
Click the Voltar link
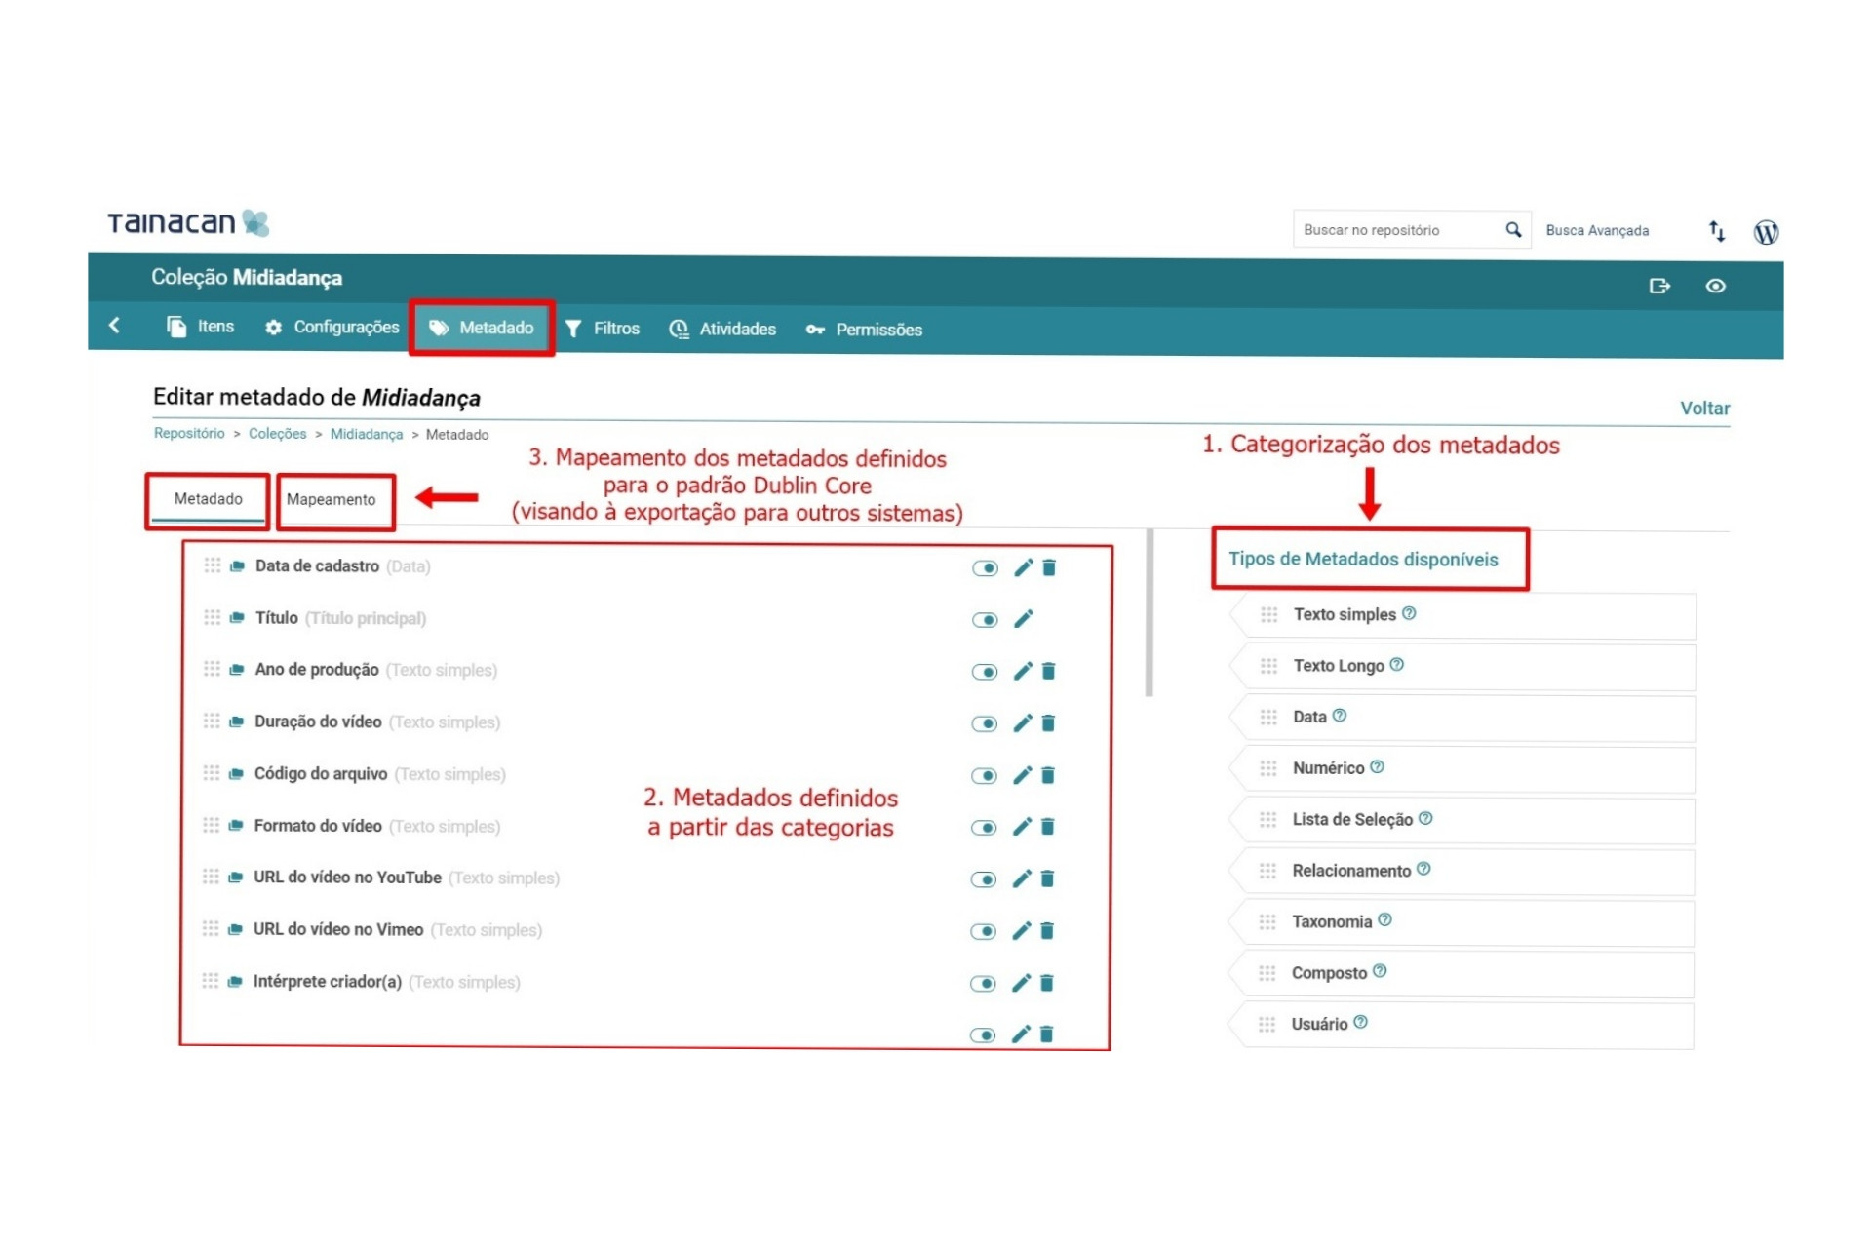[x=1704, y=408]
